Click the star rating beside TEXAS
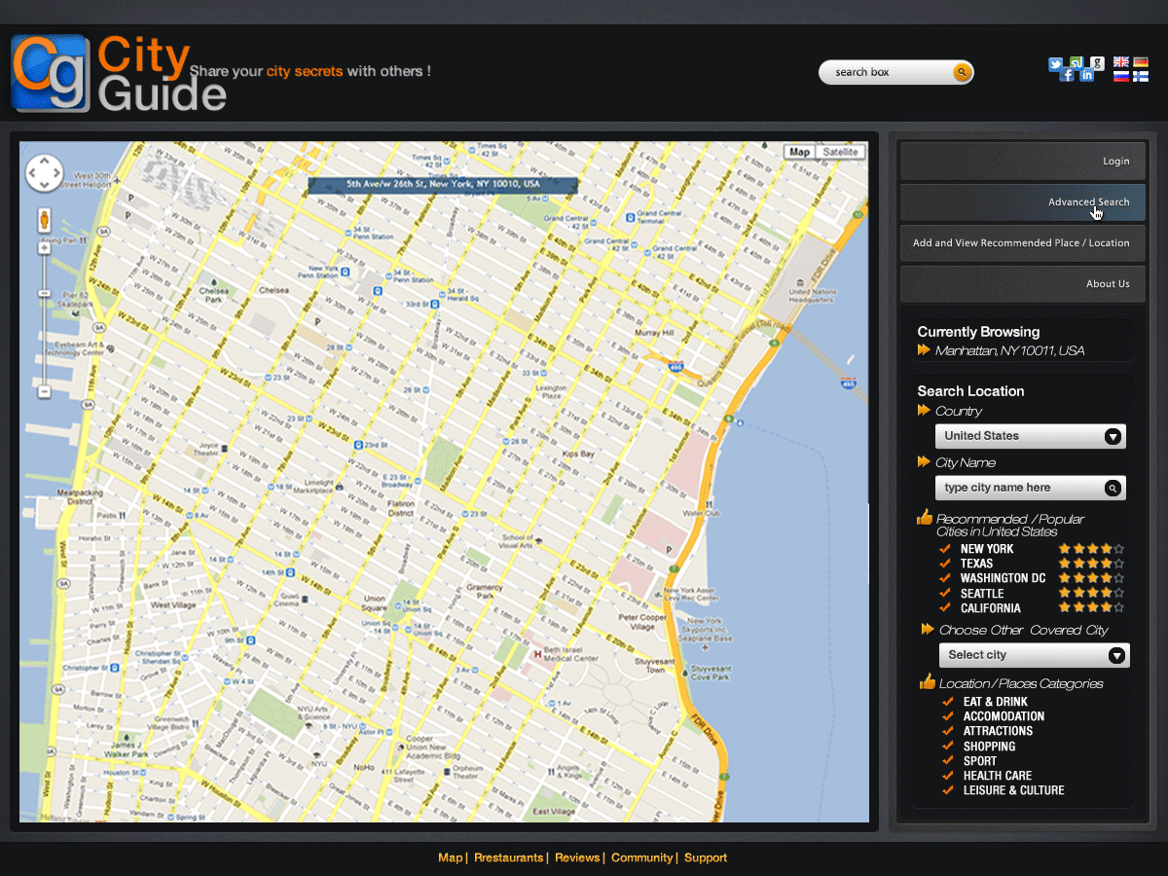Screen dimensions: 1168x876 [1091, 564]
